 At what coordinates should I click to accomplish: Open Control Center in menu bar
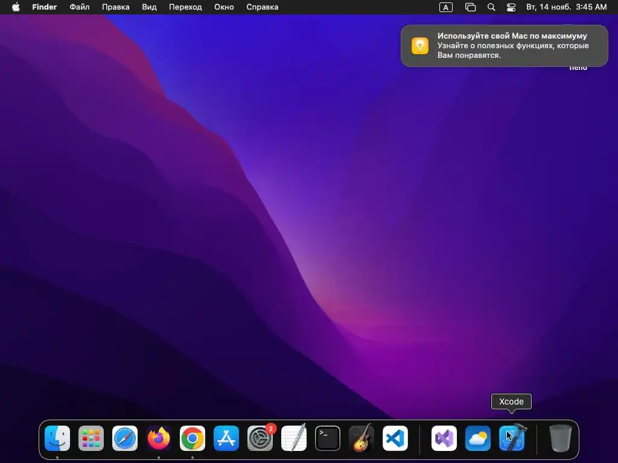(511, 7)
